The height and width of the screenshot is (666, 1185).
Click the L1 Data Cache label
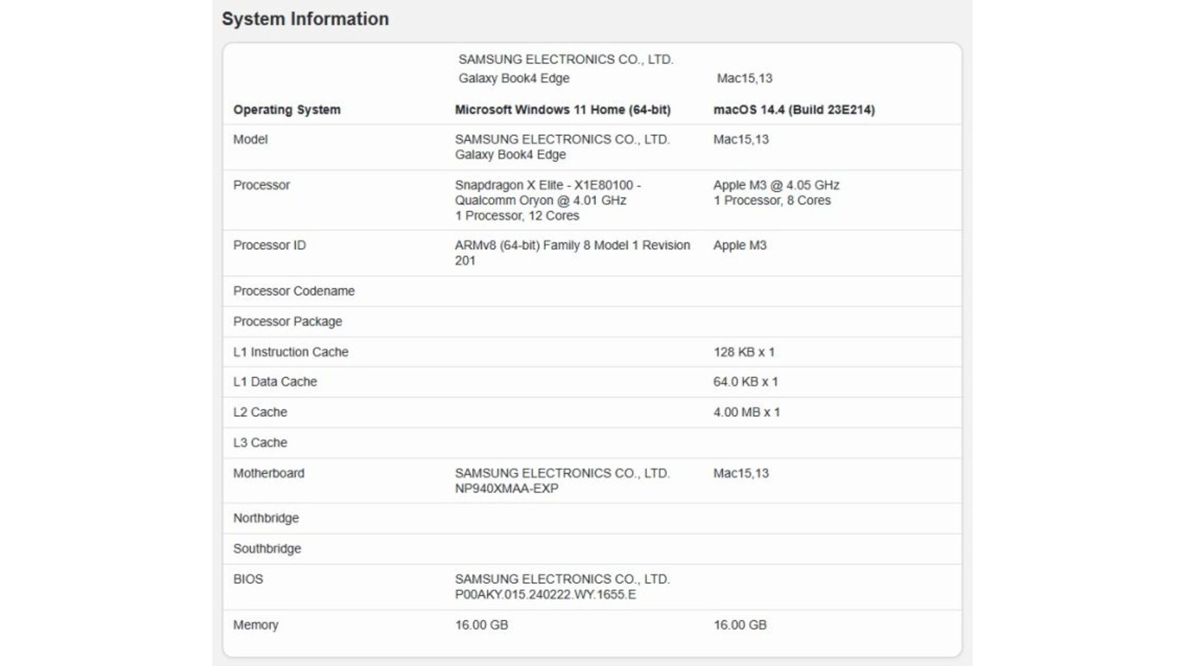pos(275,382)
